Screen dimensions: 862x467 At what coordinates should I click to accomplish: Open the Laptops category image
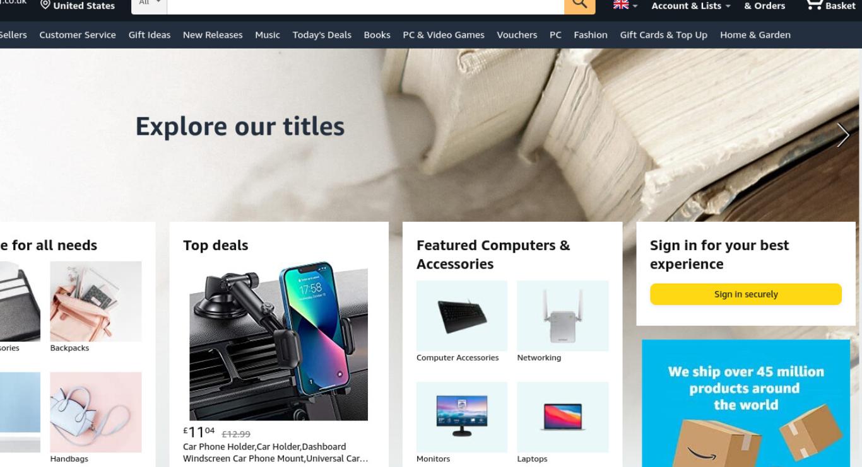(563, 417)
